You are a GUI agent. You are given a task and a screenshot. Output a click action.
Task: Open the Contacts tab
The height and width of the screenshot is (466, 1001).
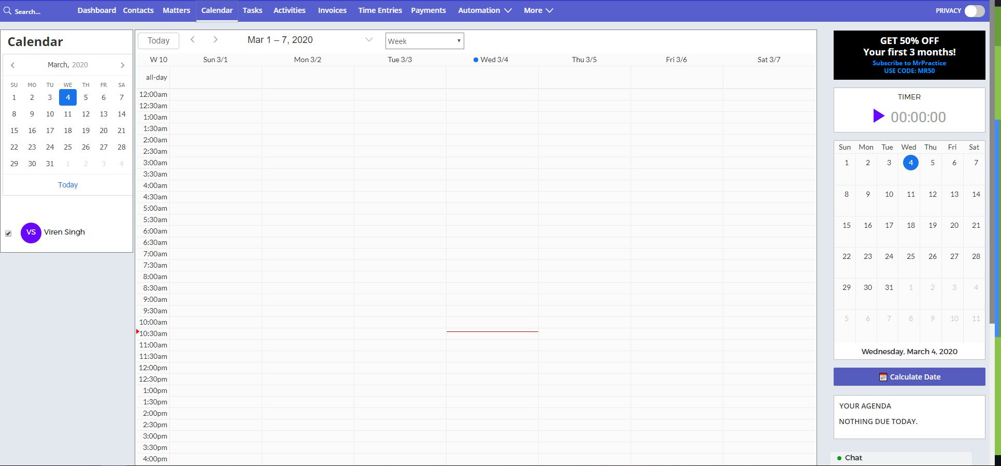point(138,10)
